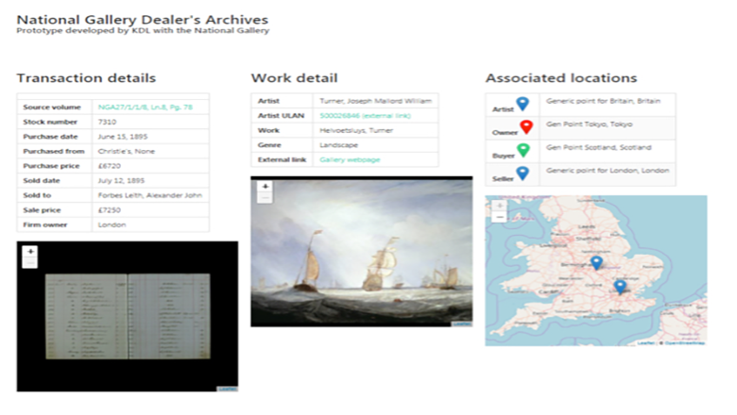Click the OpenStreetMap attribution link
737x415 pixels.
click(x=684, y=343)
